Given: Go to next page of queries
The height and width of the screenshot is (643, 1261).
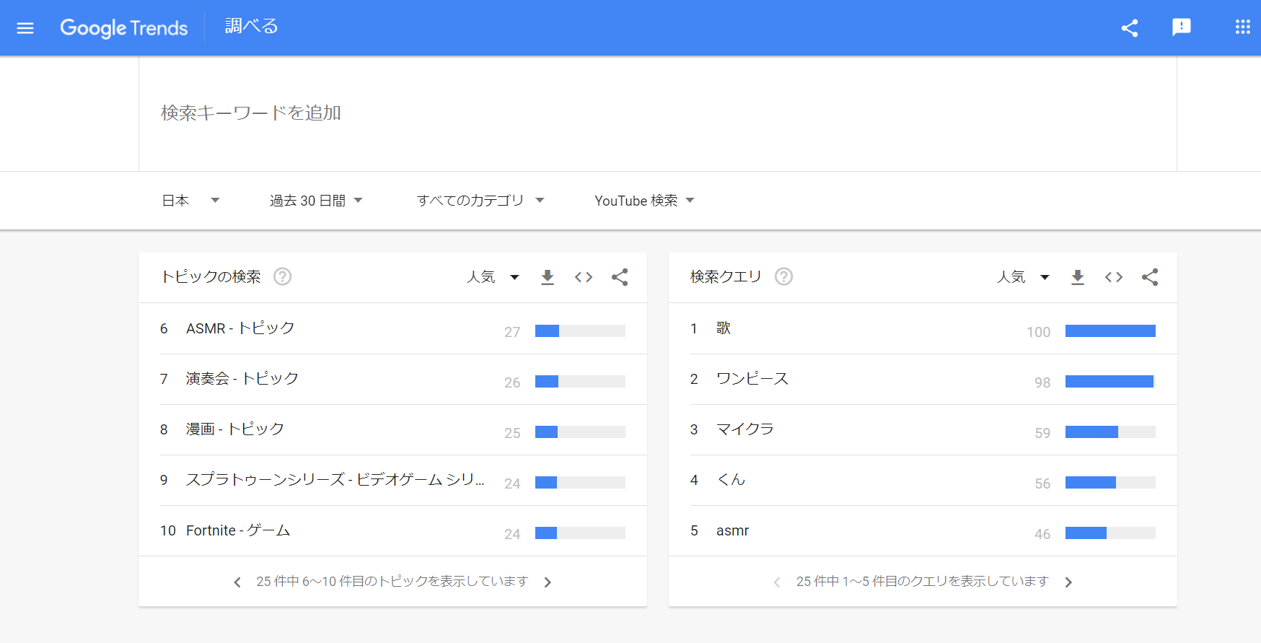Looking at the screenshot, I should click(1068, 582).
